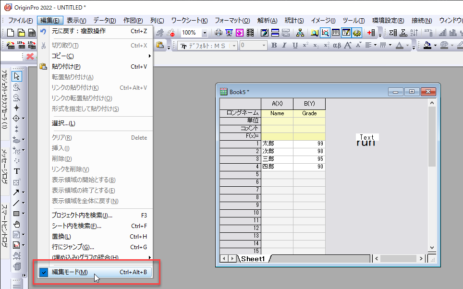Screen dimensions: 463x289
Task: Click the cell with value 95
Action: 309,159
